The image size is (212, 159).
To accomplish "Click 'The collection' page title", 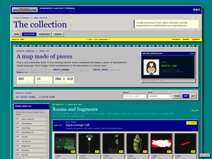I will (x=40, y=24).
